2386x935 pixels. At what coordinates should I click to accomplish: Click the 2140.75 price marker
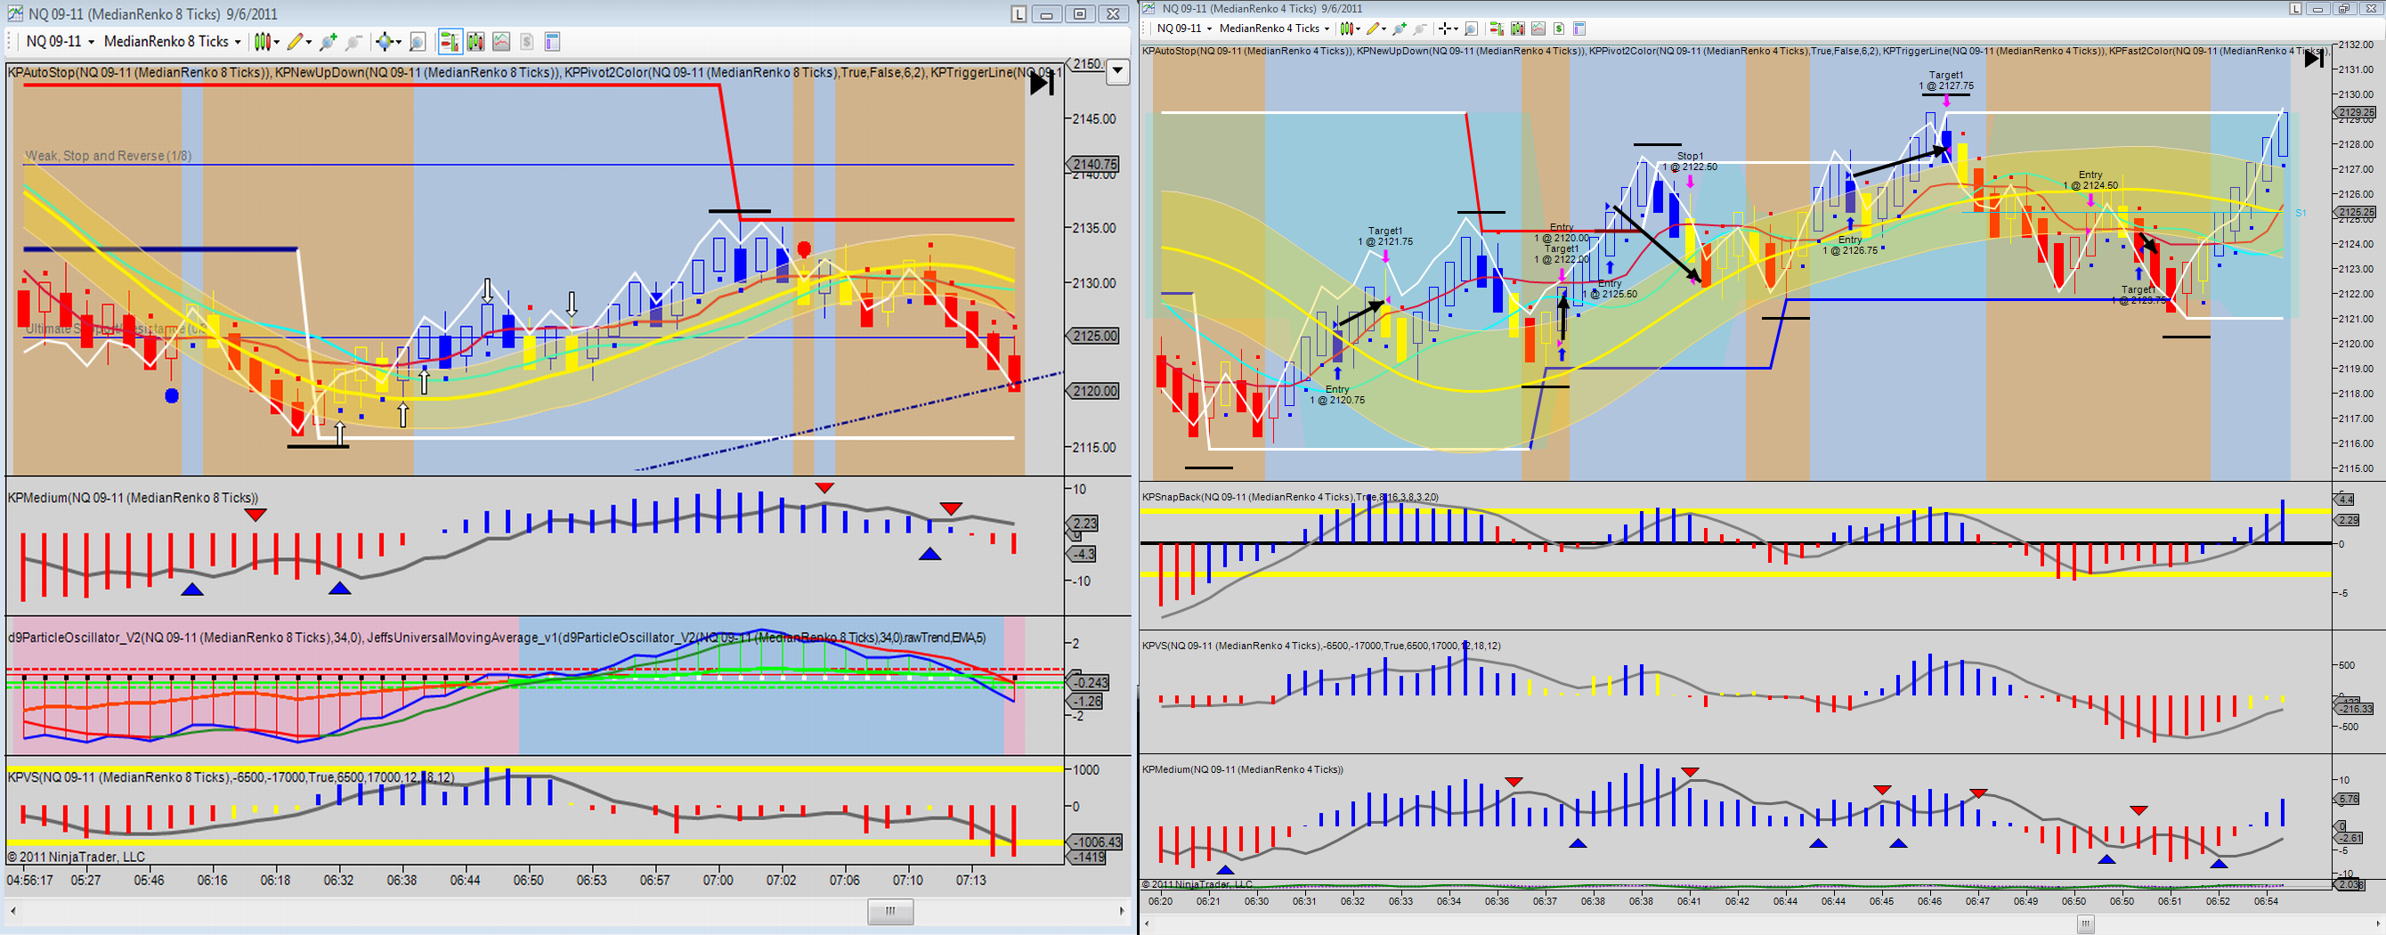tap(1094, 164)
